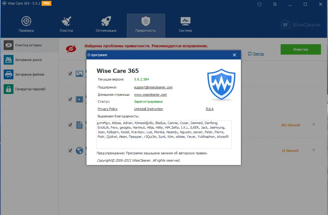Maximize the Wise Care 365 window
Screen dimensions: 328x215
click(305, 4)
